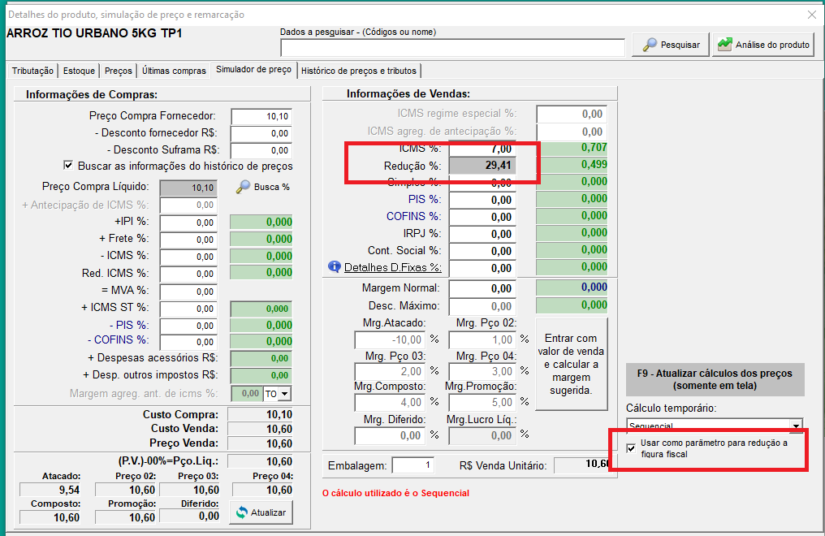Open the TO state dropdown
825x536 pixels.
pyautogui.click(x=284, y=394)
